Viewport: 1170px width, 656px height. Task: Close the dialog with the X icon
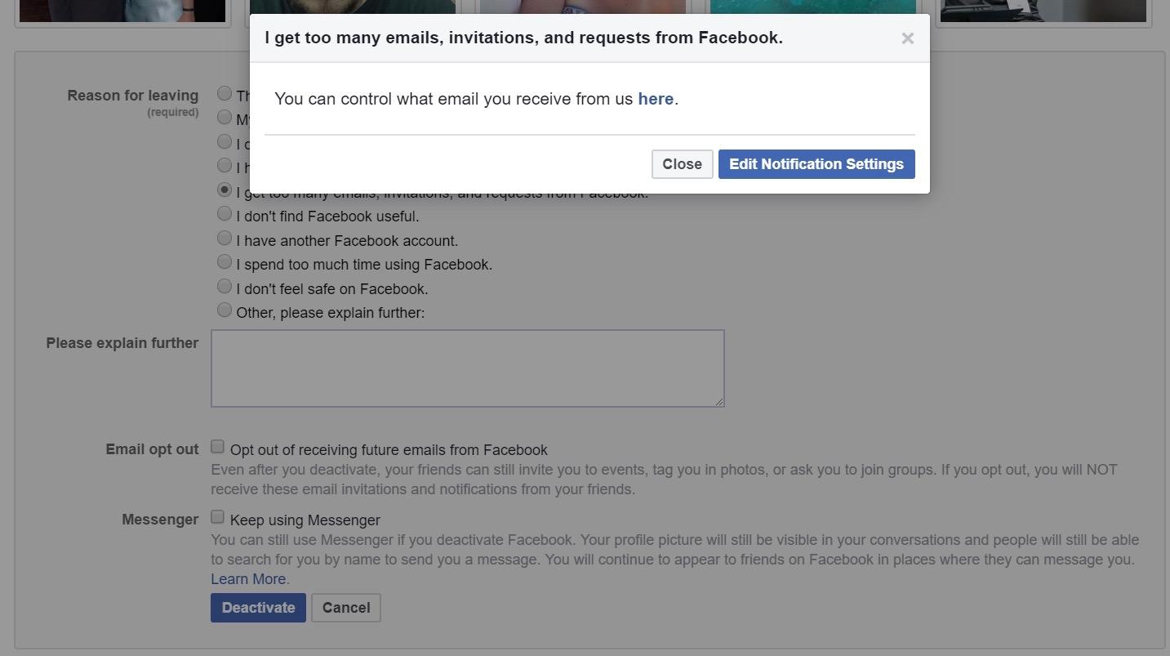907,38
